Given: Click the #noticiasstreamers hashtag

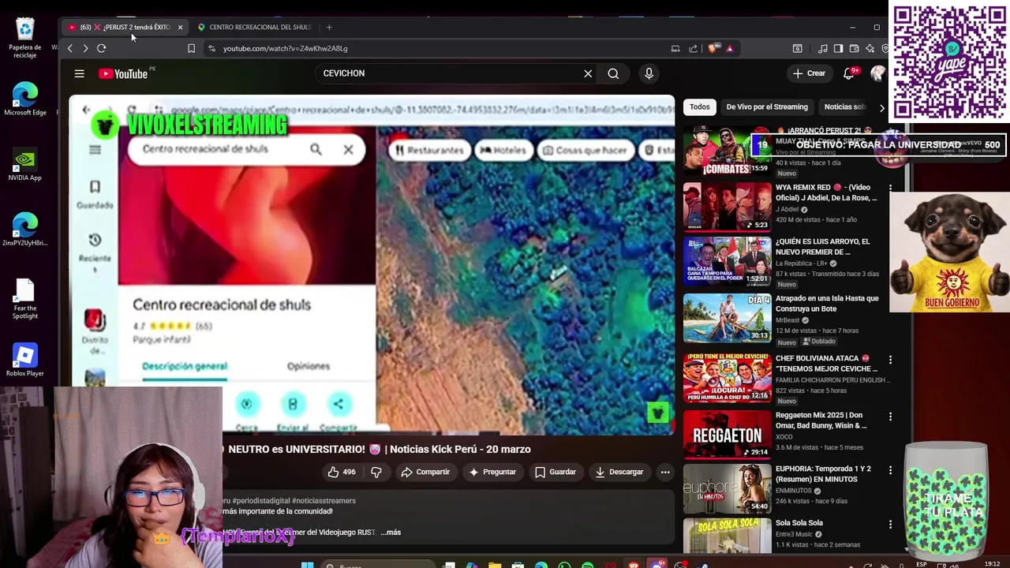Looking at the screenshot, I should point(324,501).
